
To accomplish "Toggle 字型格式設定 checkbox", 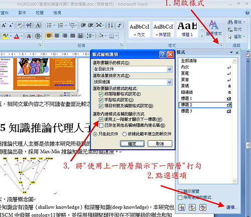I will (x=101, y=100).
